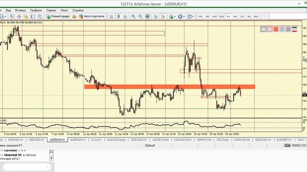Select the M15 timeframe
The image size is (307, 172).
tap(214, 17)
